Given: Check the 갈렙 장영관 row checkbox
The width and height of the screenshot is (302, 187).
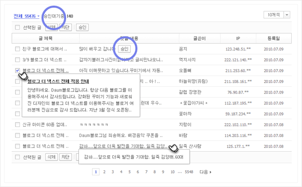Looking at the screenshot, I should pyautogui.click(x=17, y=92).
